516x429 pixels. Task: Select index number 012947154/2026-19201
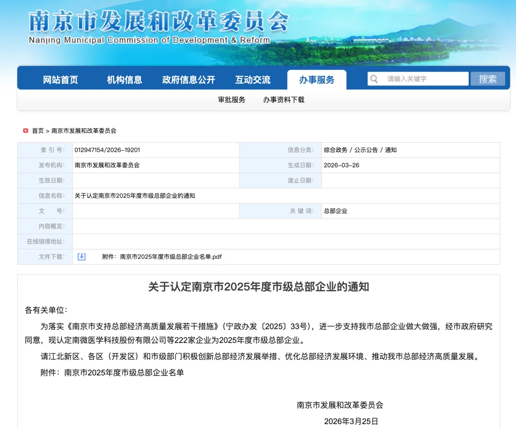(107, 150)
